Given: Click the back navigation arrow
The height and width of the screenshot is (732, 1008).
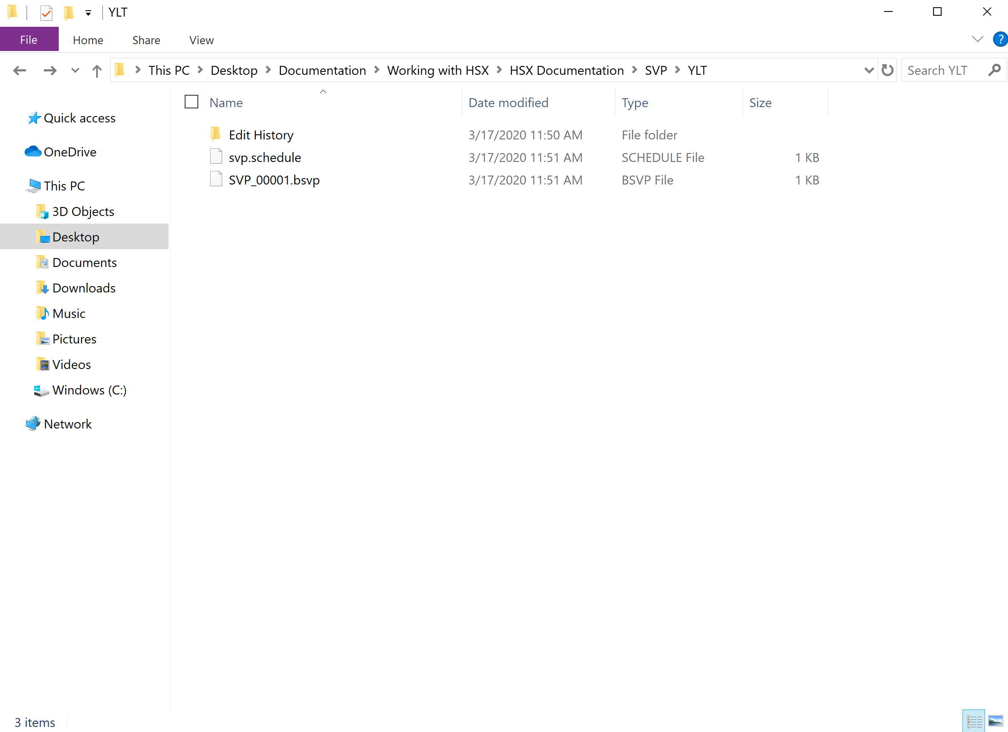Looking at the screenshot, I should click(20, 70).
